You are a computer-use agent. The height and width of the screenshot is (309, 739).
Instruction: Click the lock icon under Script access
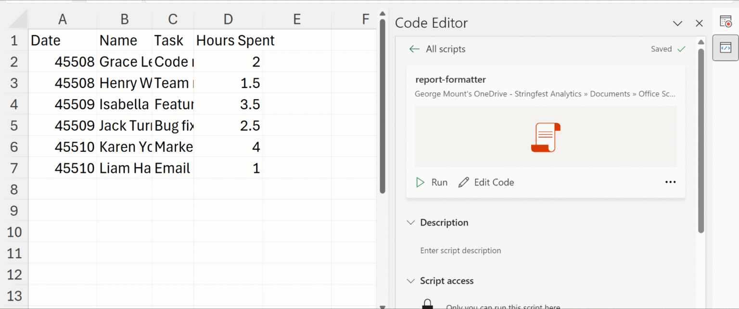coord(427,304)
